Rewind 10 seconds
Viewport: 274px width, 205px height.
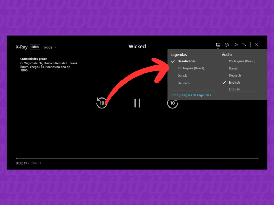[x=102, y=103]
